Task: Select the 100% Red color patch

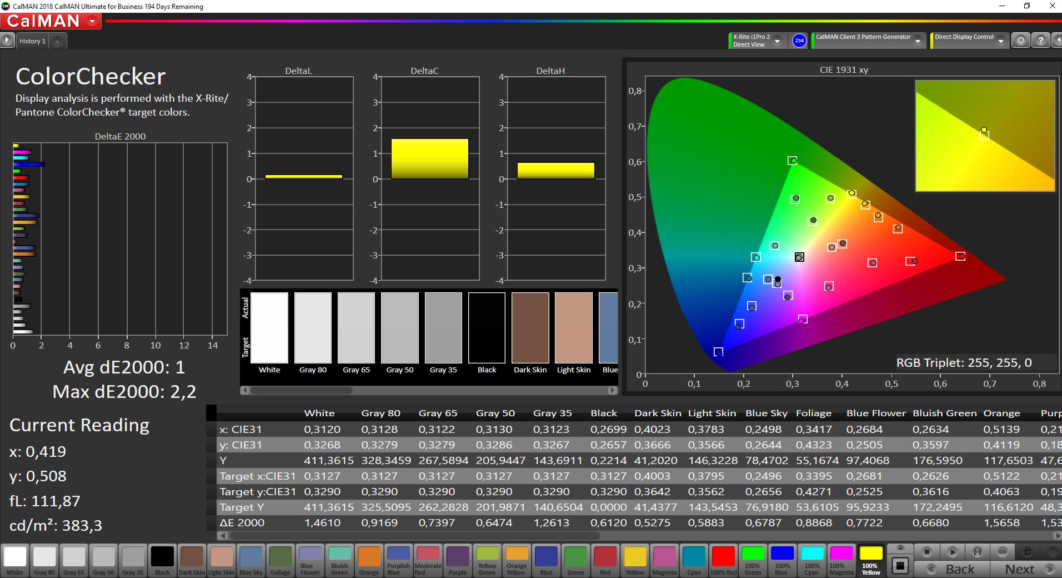Action: tap(723, 560)
